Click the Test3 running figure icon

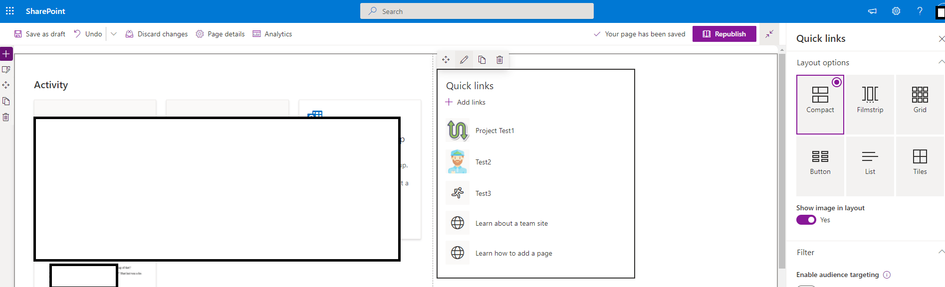(458, 193)
